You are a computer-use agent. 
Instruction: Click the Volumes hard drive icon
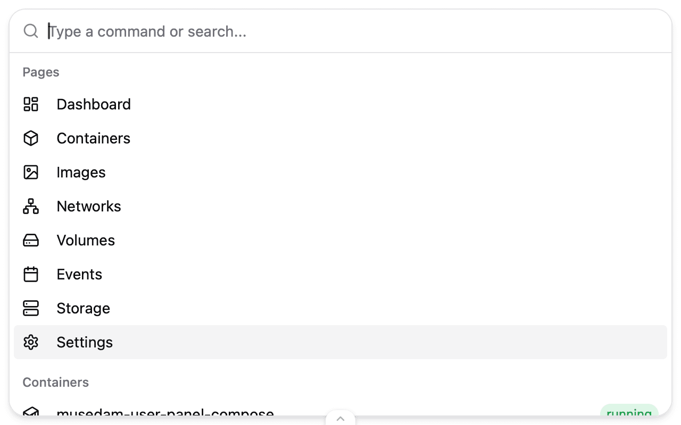click(x=31, y=241)
